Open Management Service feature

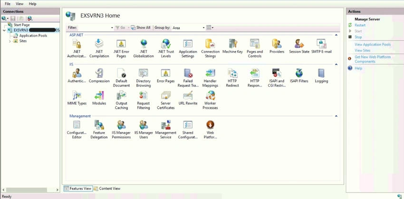[166, 129]
